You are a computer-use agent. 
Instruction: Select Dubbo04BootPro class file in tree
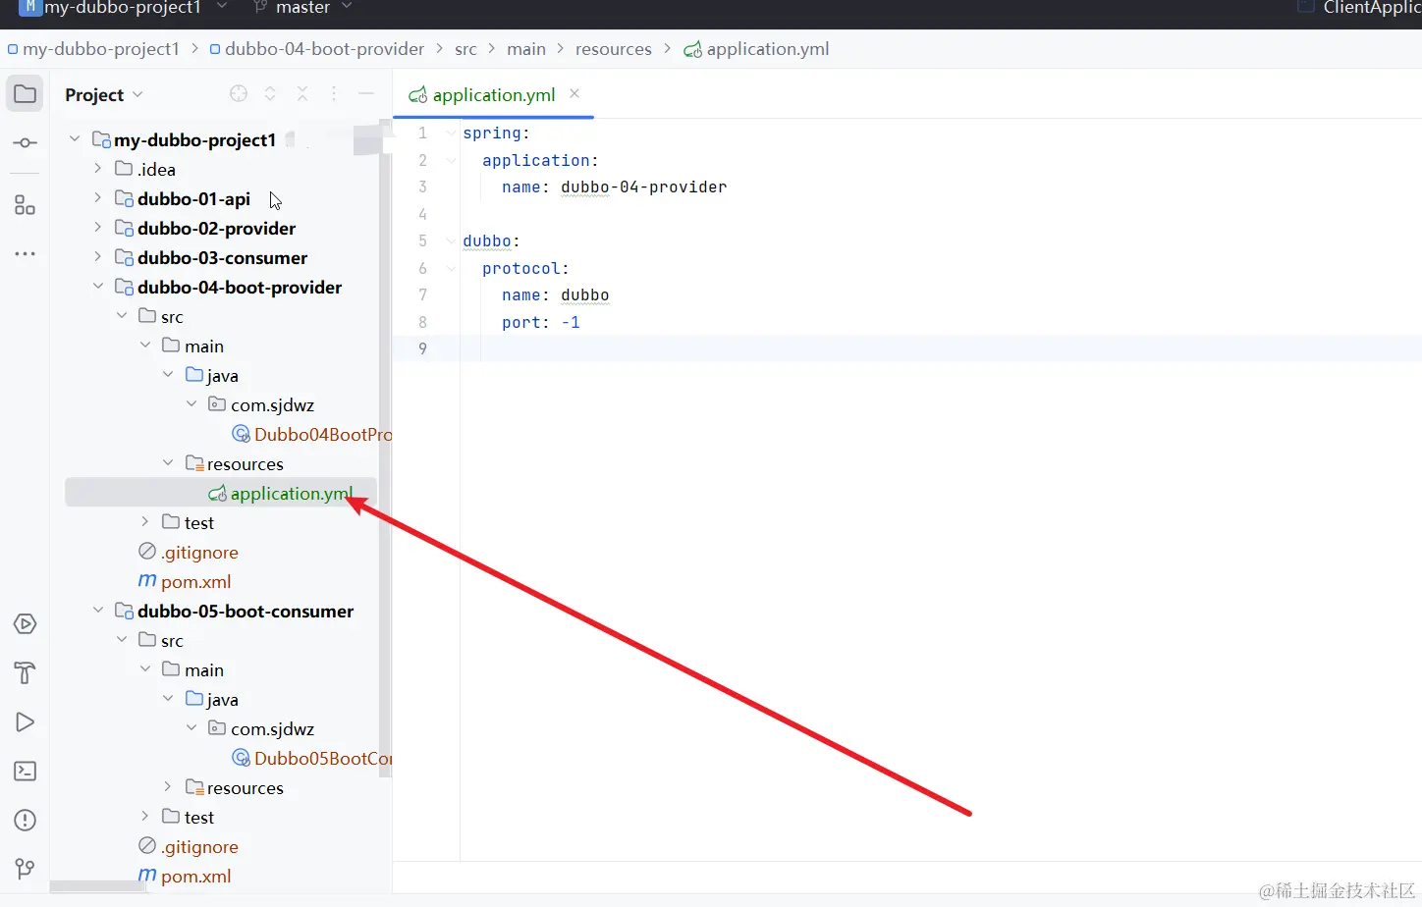tap(311, 434)
